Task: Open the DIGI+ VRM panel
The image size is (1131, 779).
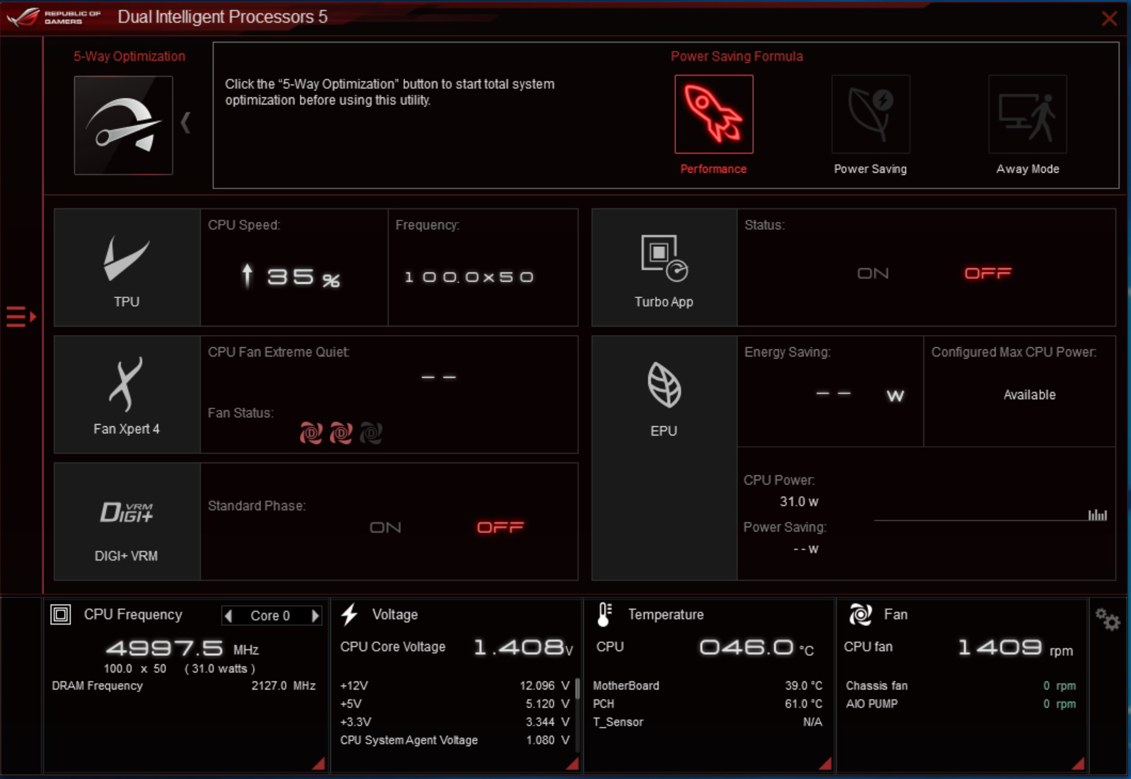Action: point(127,521)
